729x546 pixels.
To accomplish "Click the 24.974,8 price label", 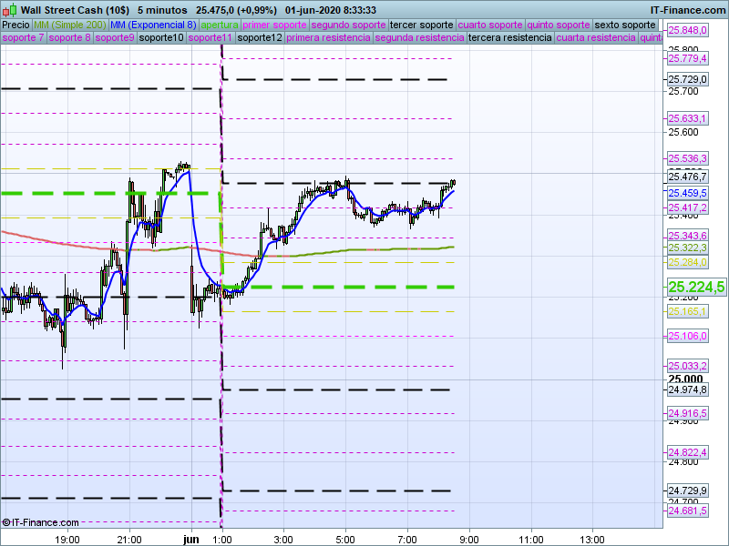I will (688, 390).
